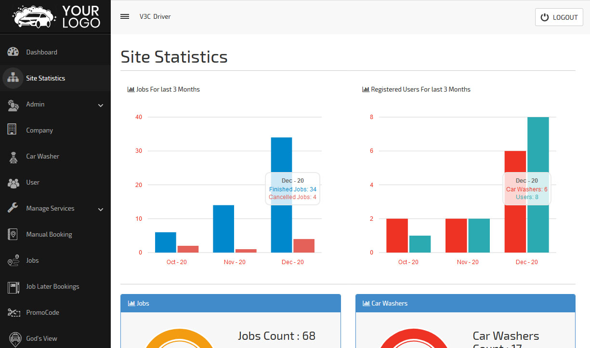Click the Nov - 20 Finished Jobs blue bar
590x348 pixels.
click(x=223, y=229)
